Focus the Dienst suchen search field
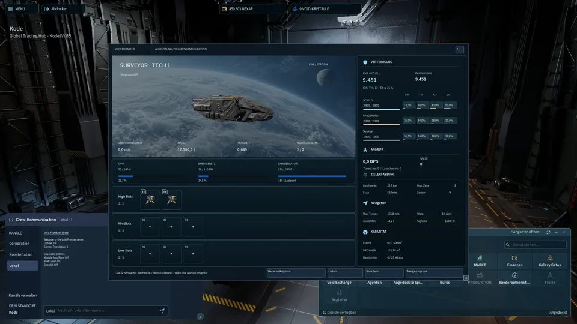This screenshot has width=577, height=324. pos(536,245)
